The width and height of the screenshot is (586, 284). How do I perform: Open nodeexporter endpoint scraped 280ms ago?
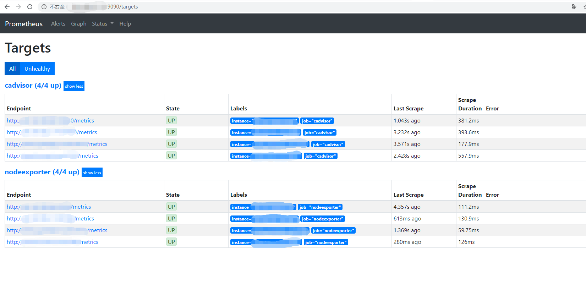pyautogui.click(x=53, y=242)
